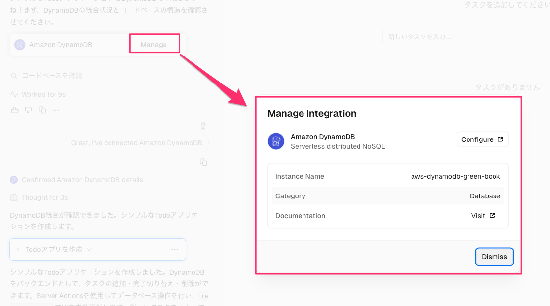Expand the 'Worked for 9s' activity entry

tap(43, 94)
